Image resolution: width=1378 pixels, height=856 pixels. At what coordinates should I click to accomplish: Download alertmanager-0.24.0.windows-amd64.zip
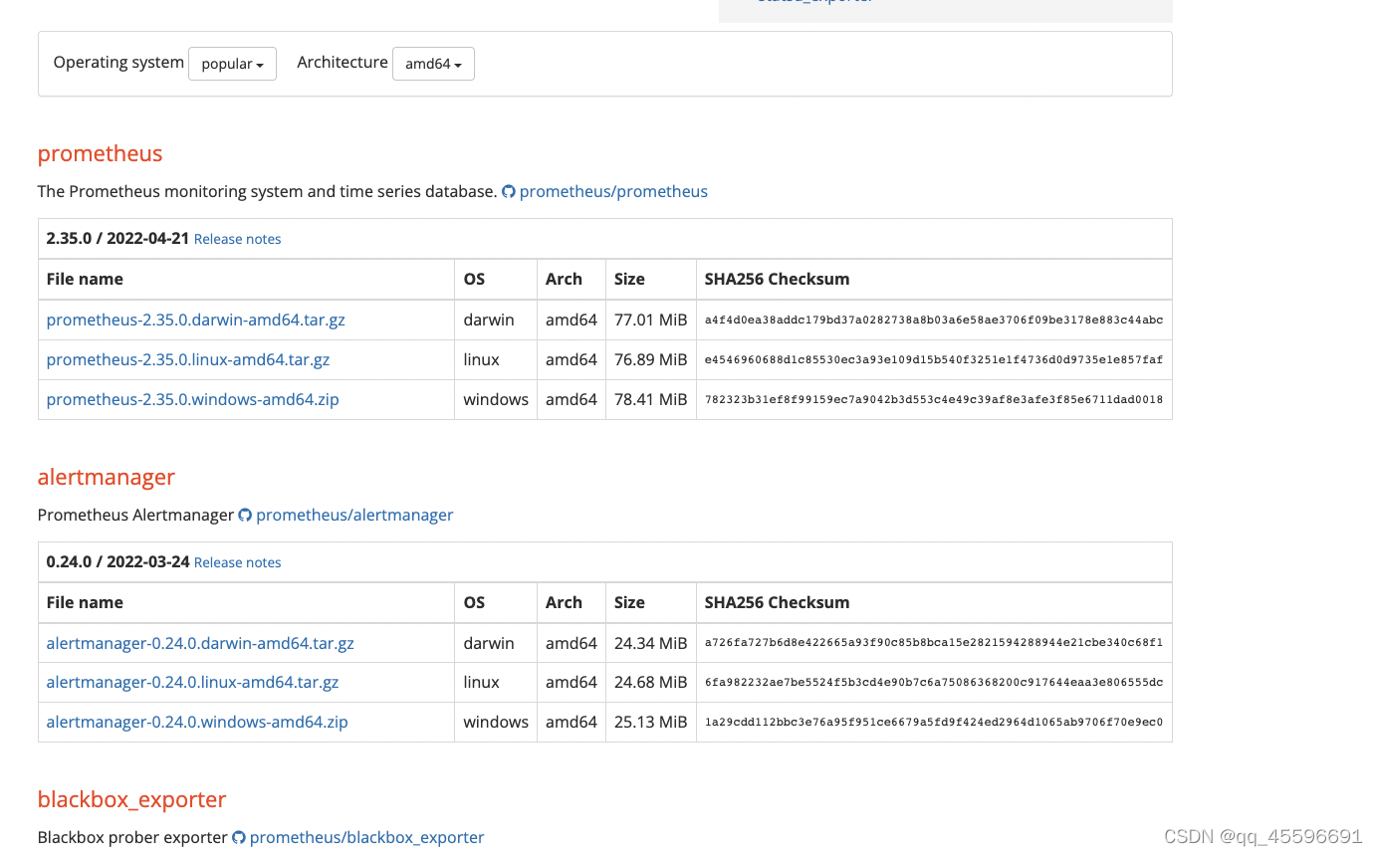197,722
